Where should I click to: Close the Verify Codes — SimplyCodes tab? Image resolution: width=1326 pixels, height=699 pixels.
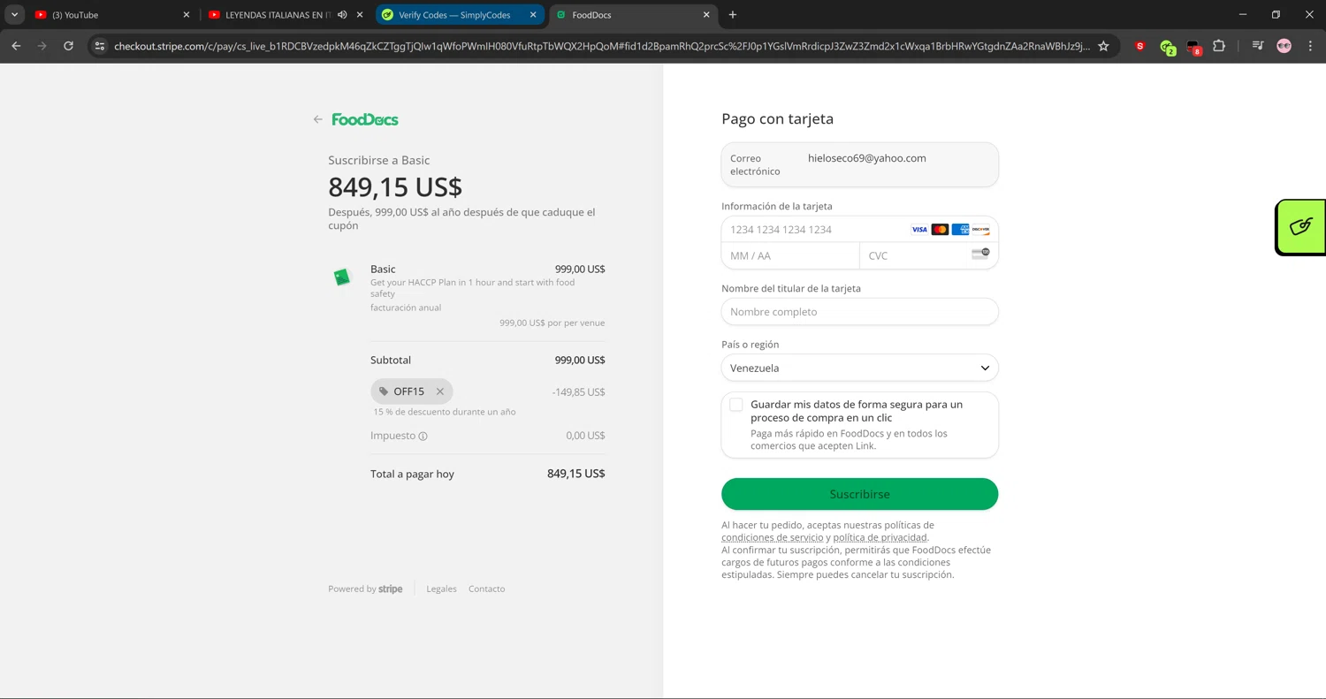coord(533,15)
